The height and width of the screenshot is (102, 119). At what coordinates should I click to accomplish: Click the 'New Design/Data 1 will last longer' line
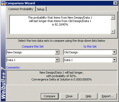[61, 73]
